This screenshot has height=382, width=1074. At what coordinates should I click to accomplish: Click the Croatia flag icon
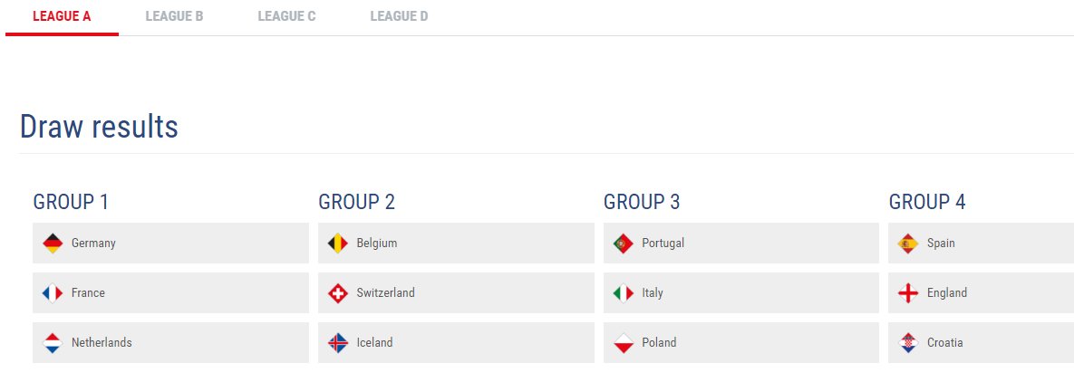click(908, 342)
